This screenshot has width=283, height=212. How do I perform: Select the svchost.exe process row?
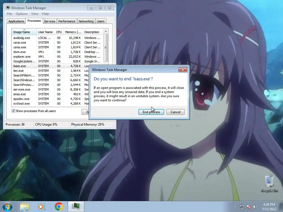pos(50,104)
